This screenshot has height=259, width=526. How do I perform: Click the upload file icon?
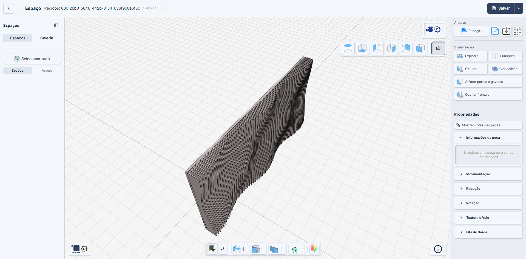pyautogui.click(x=495, y=31)
